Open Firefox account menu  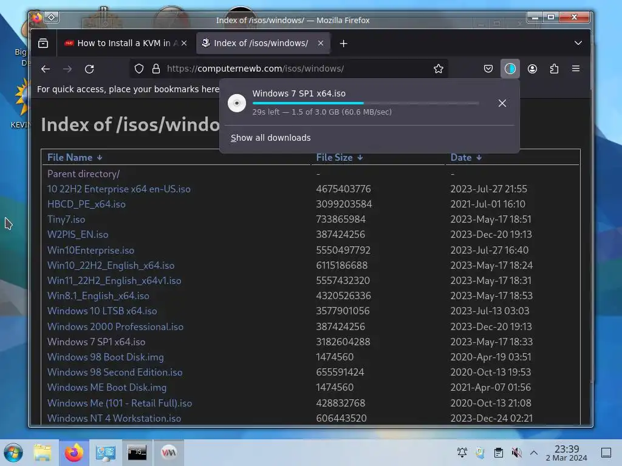532,69
